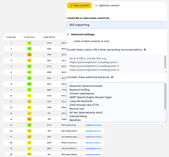Switch to the Optimize content tab

(107, 6)
